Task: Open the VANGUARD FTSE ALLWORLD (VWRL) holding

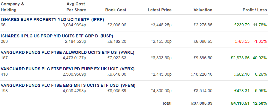Action: pos(68,52)
